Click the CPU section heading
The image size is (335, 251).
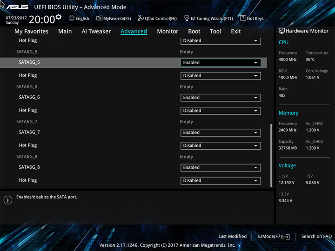coord(283,42)
